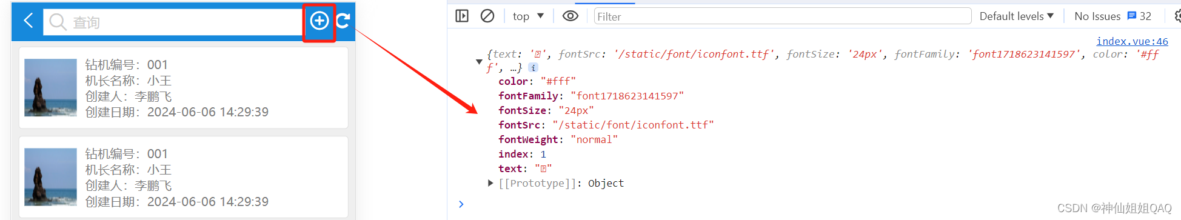
Task: Click the No Issues label
Action: coord(1097,16)
